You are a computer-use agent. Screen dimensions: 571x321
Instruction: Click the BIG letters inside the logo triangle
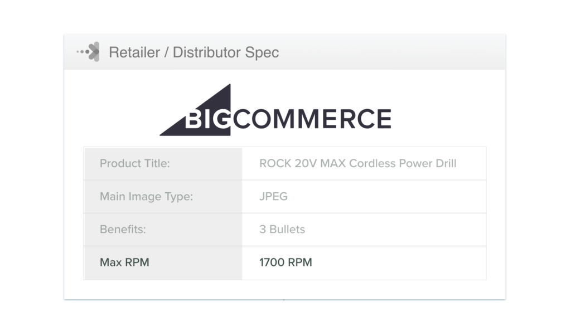208,119
